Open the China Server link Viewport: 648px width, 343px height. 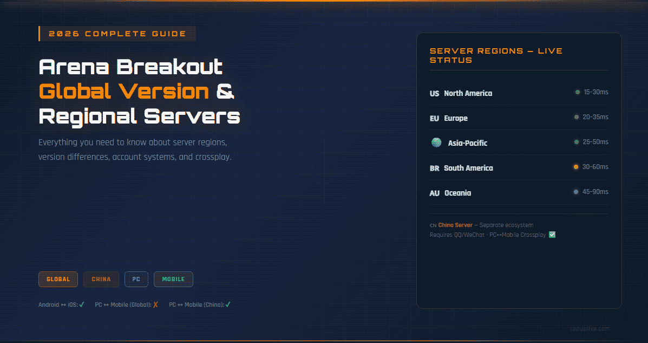pos(455,225)
